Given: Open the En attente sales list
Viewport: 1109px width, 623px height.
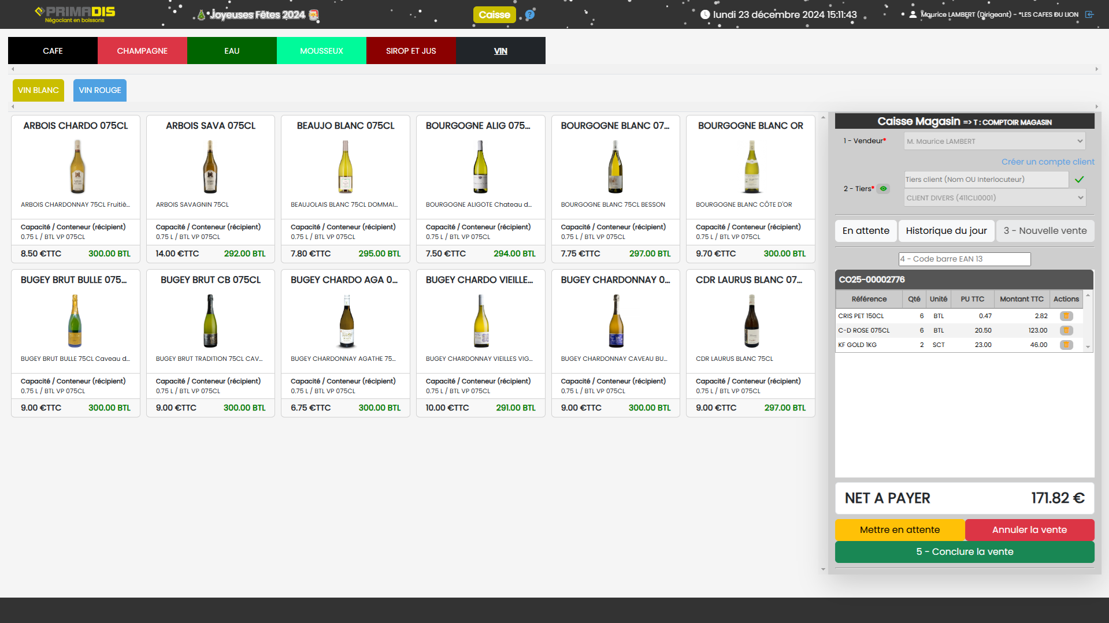Looking at the screenshot, I should tap(866, 231).
